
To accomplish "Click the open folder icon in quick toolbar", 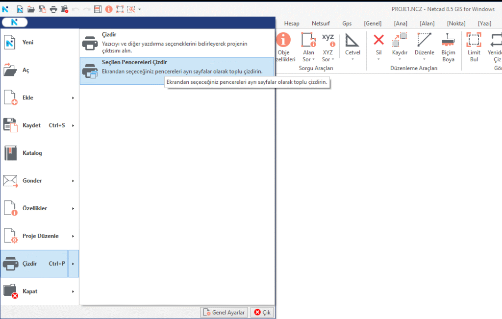I will point(31,9).
